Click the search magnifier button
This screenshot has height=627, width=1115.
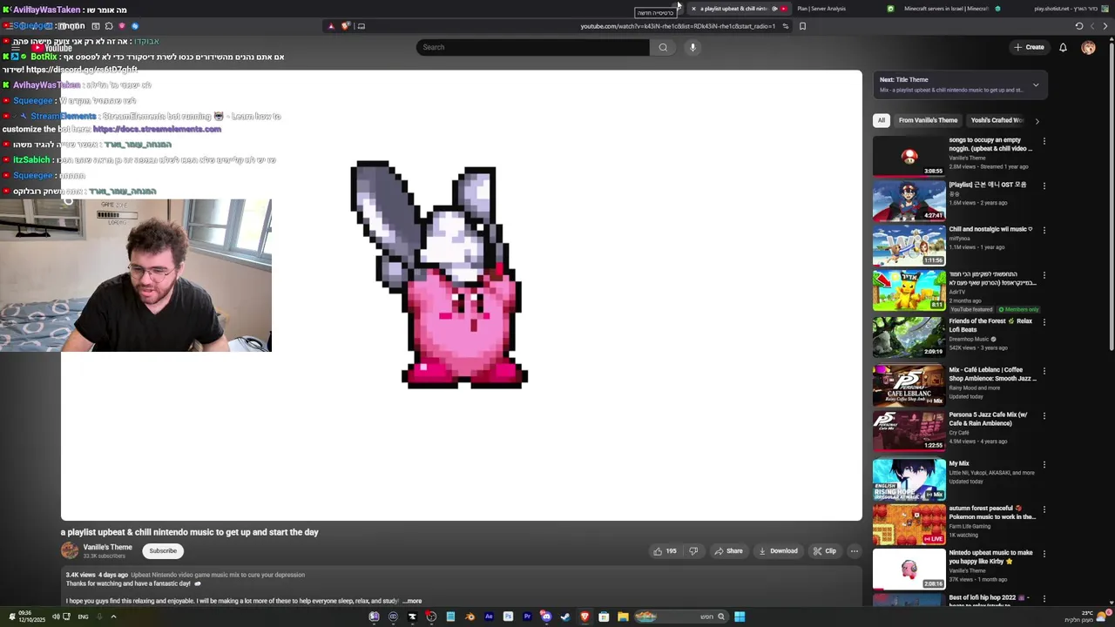(663, 47)
